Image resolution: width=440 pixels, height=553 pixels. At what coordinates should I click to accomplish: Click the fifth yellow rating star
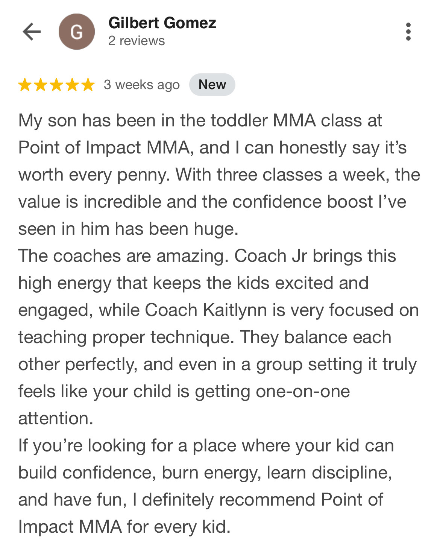pos(88,85)
